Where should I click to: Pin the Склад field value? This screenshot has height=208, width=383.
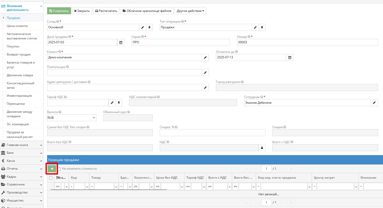coord(149,27)
